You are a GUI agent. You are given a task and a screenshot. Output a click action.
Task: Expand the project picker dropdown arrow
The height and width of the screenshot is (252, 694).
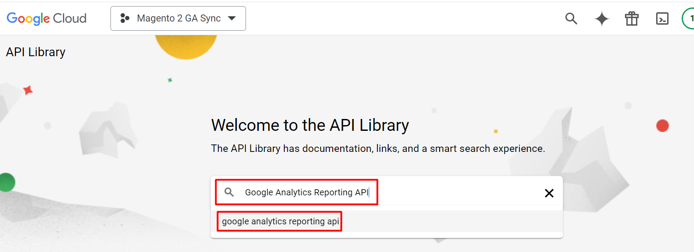click(x=232, y=18)
